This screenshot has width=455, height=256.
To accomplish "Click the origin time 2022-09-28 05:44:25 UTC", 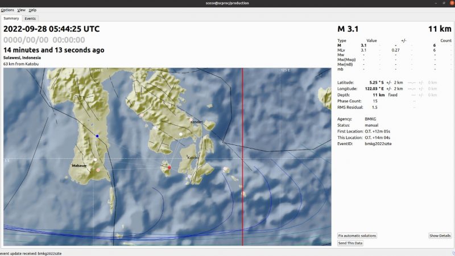I will [52, 29].
